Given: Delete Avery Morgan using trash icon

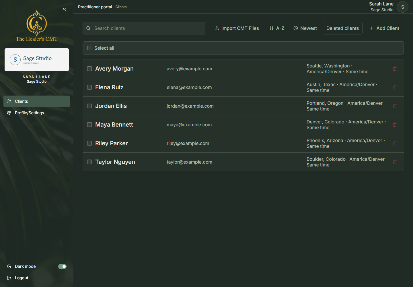Looking at the screenshot, I should 395,69.
